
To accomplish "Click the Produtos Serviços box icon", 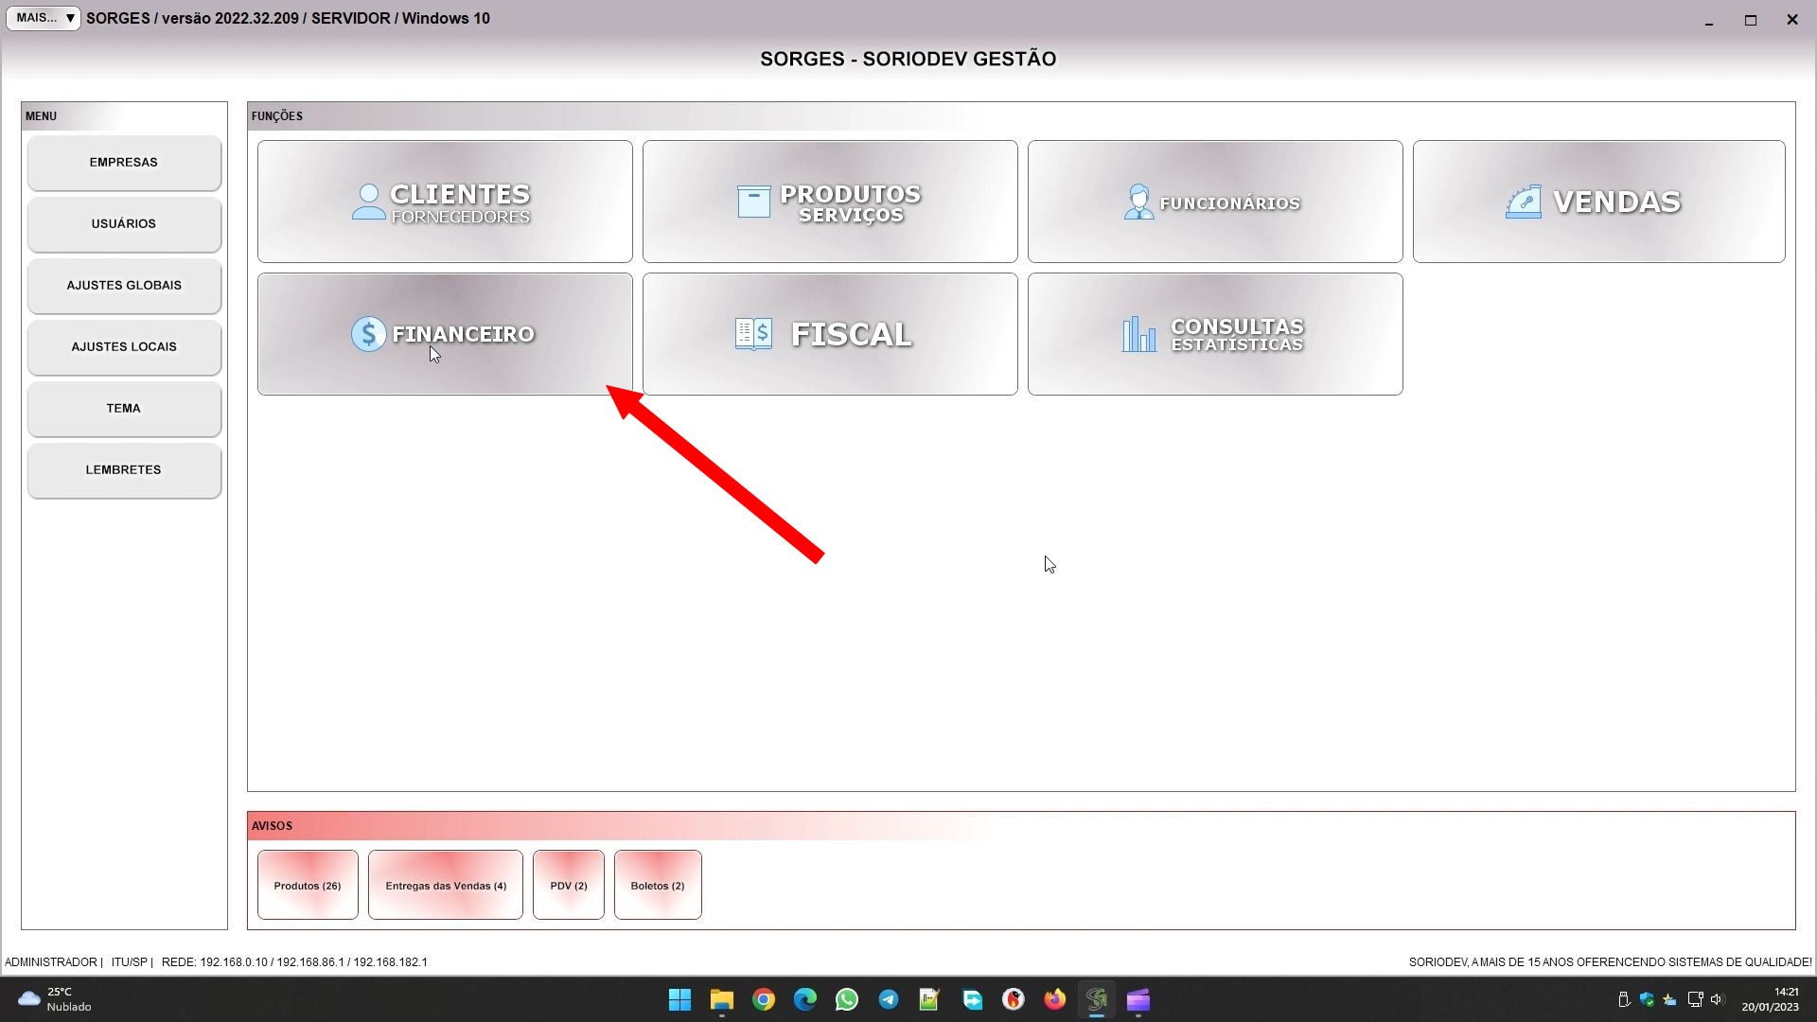I will 753,202.
